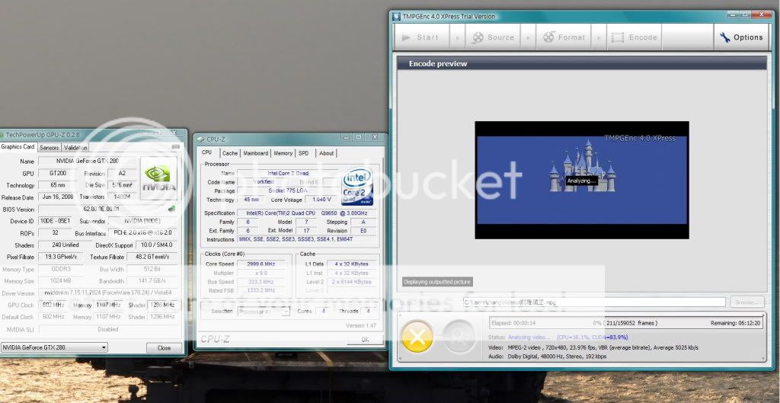Click the OK button in CPU-Z
This screenshot has width=780, height=403.
coord(365,340)
